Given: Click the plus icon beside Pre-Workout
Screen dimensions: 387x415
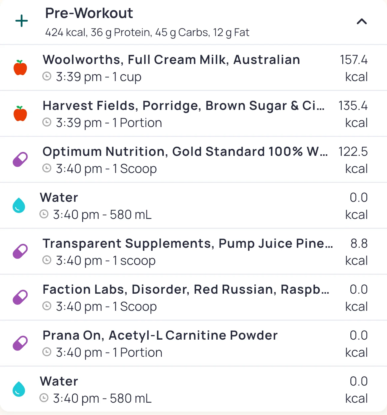Looking at the screenshot, I should [22, 21].
